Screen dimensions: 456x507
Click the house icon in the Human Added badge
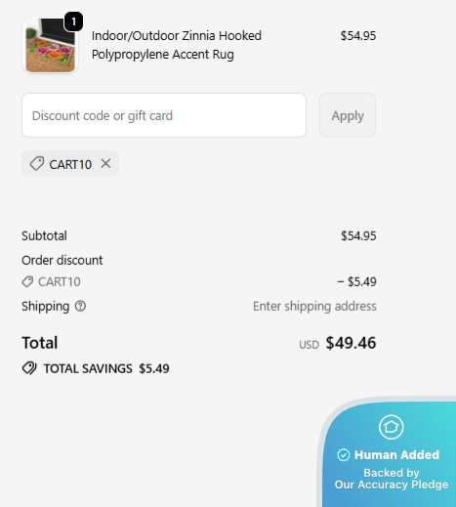392,427
